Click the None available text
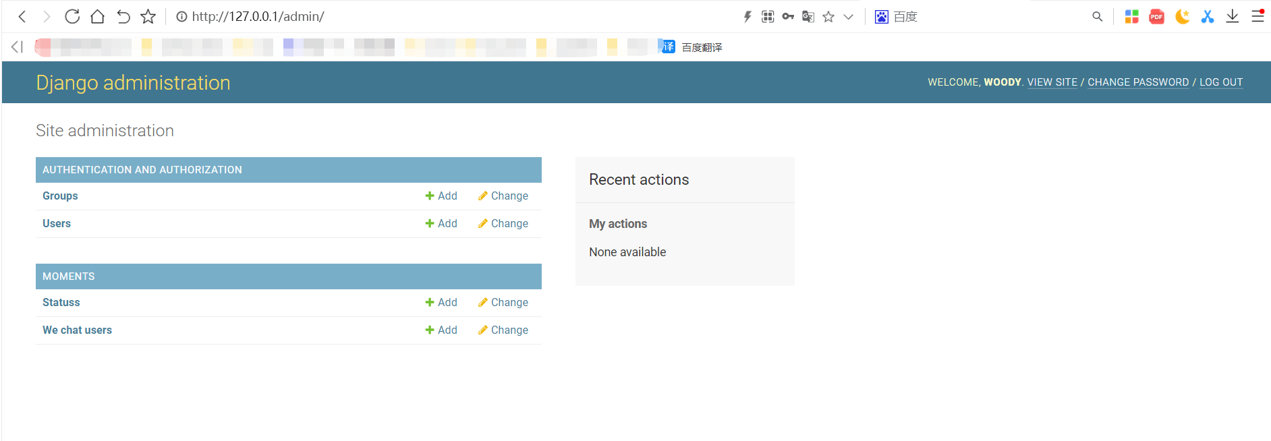The height and width of the screenshot is (441, 1271). click(627, 252)
